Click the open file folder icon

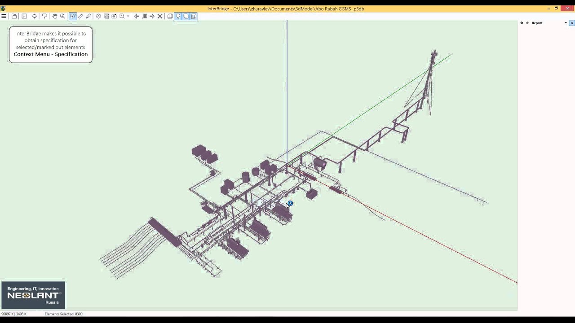[14, 16]
